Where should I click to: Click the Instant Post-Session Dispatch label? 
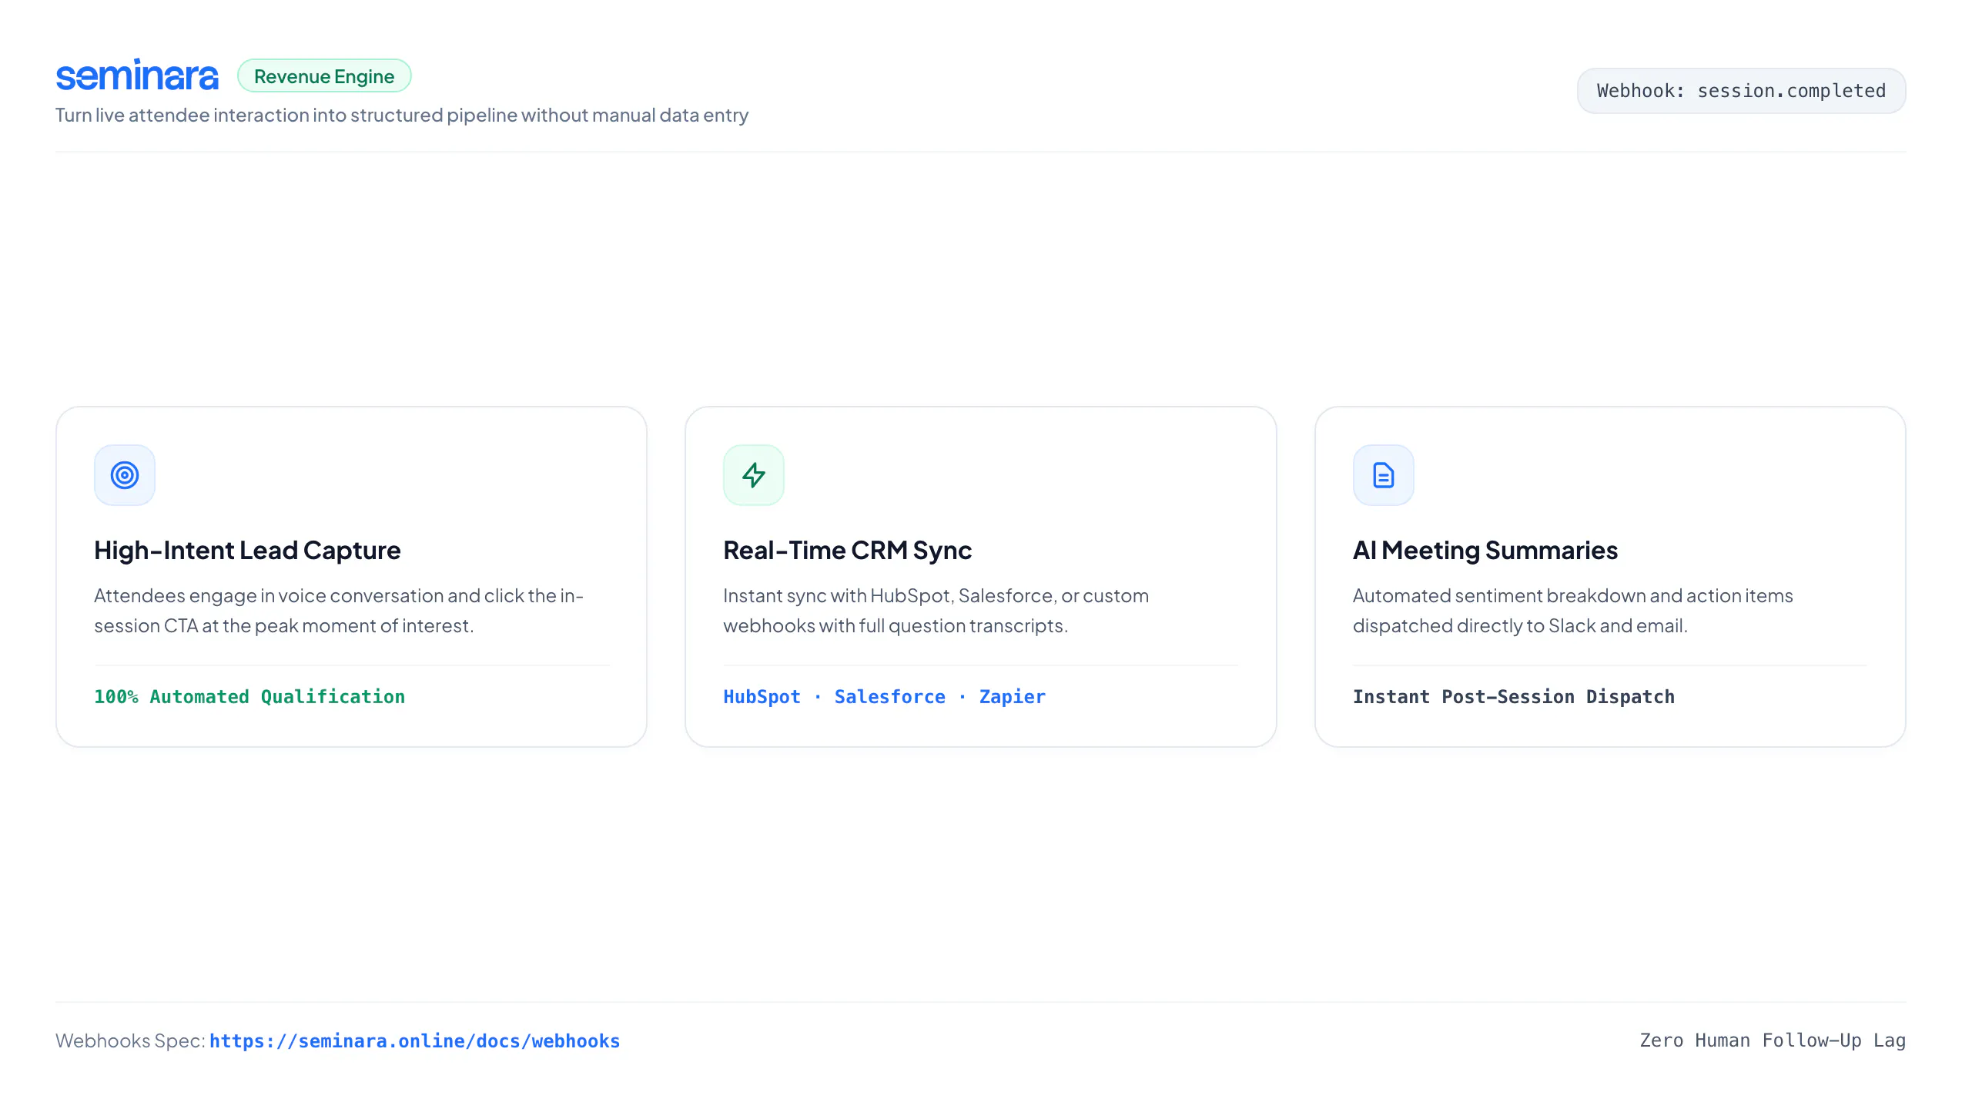(1514, 696)
